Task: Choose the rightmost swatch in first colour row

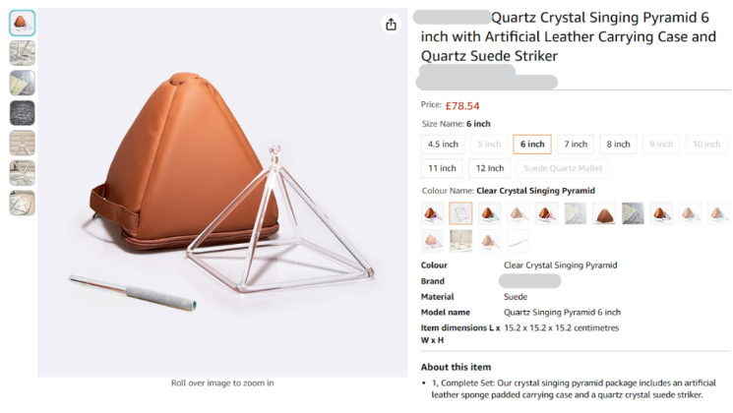Action: click(x=718, y=213)
